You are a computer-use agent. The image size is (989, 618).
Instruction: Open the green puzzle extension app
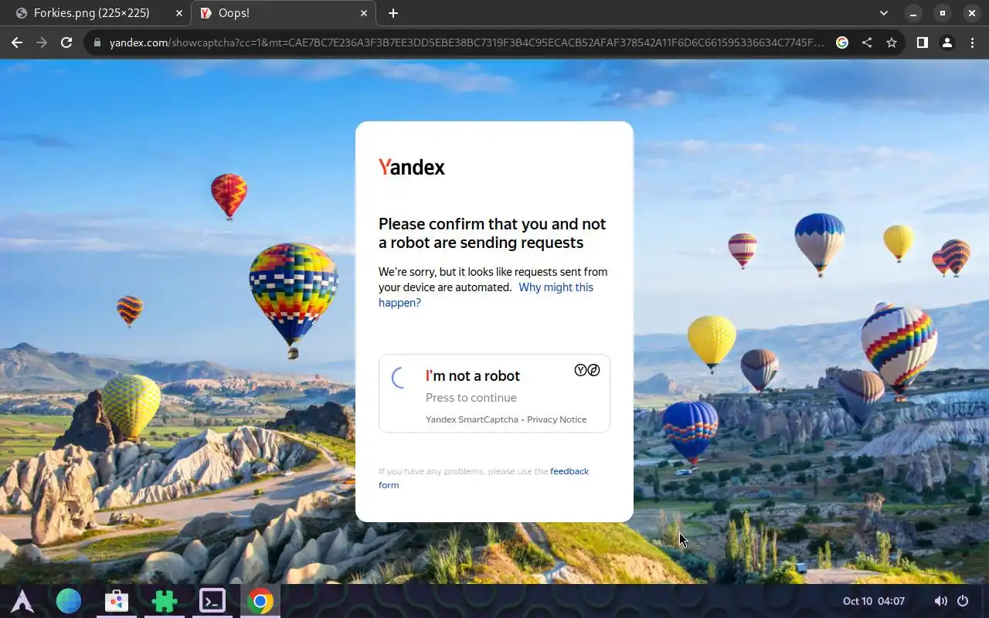165,601
